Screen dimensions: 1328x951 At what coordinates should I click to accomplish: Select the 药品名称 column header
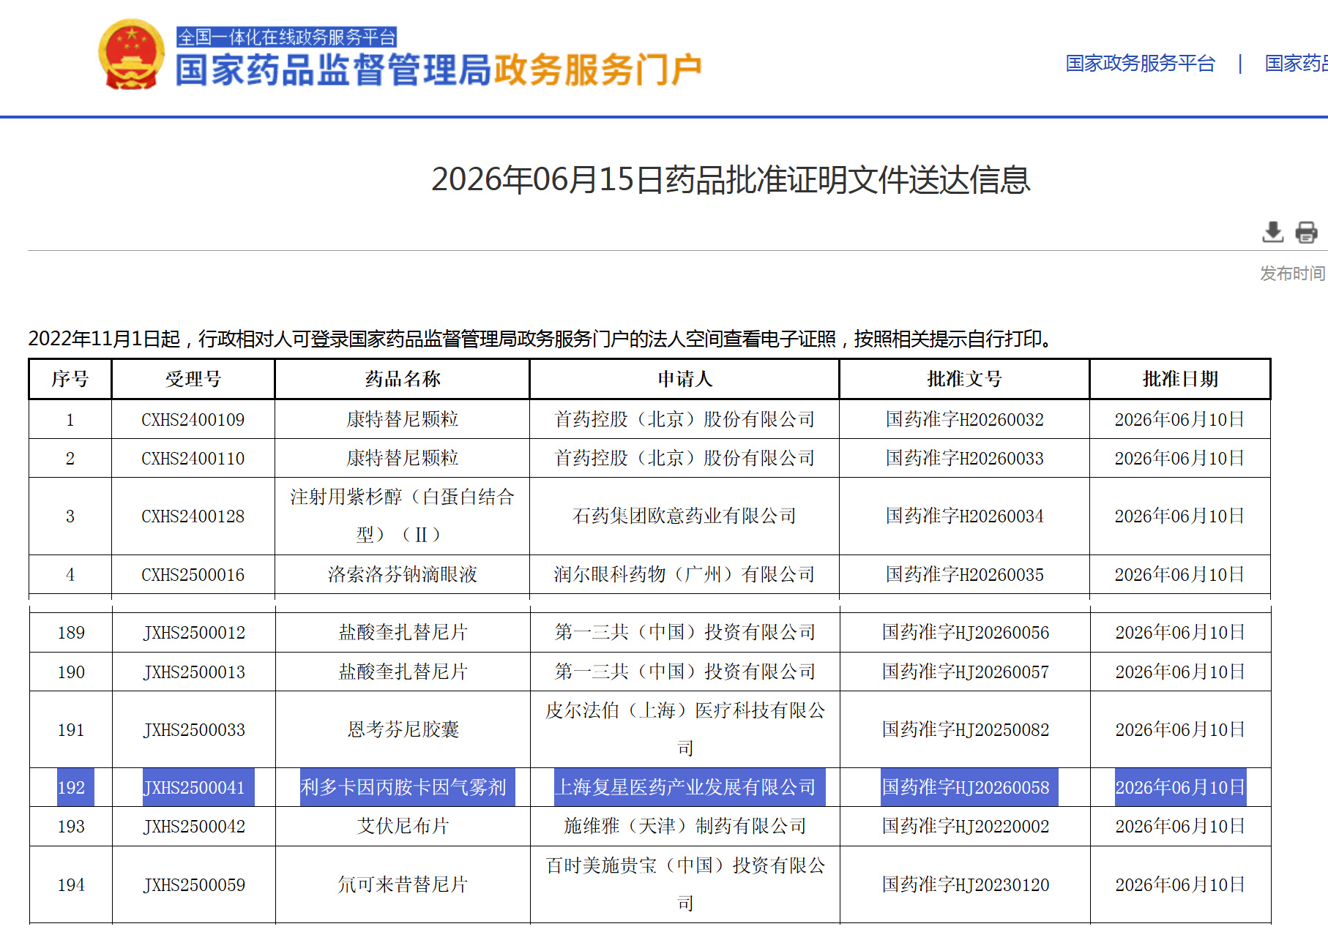click(x=403, y=379)
